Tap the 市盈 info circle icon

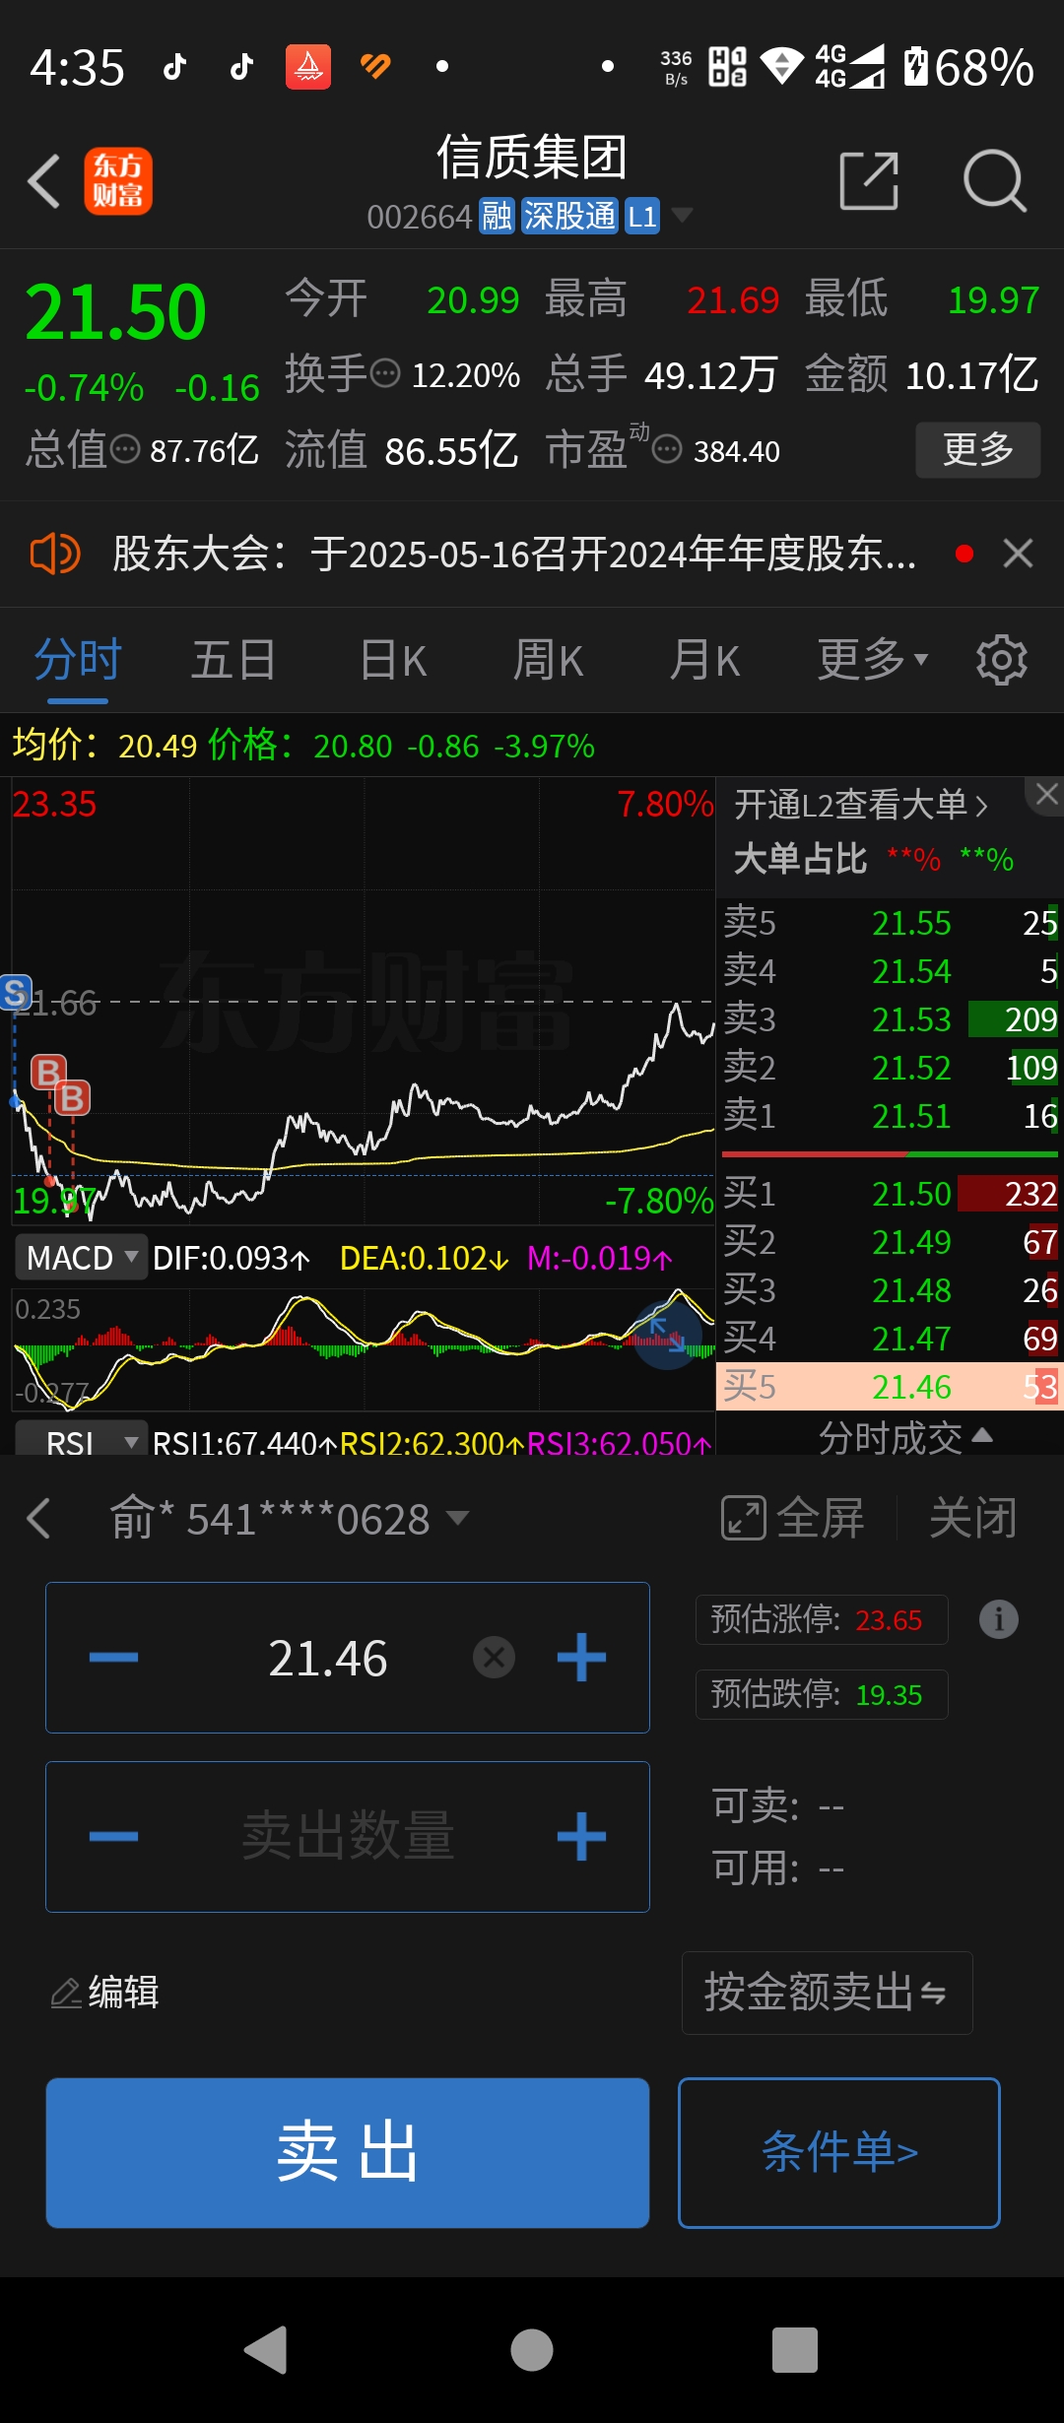(x=667, y=450)
